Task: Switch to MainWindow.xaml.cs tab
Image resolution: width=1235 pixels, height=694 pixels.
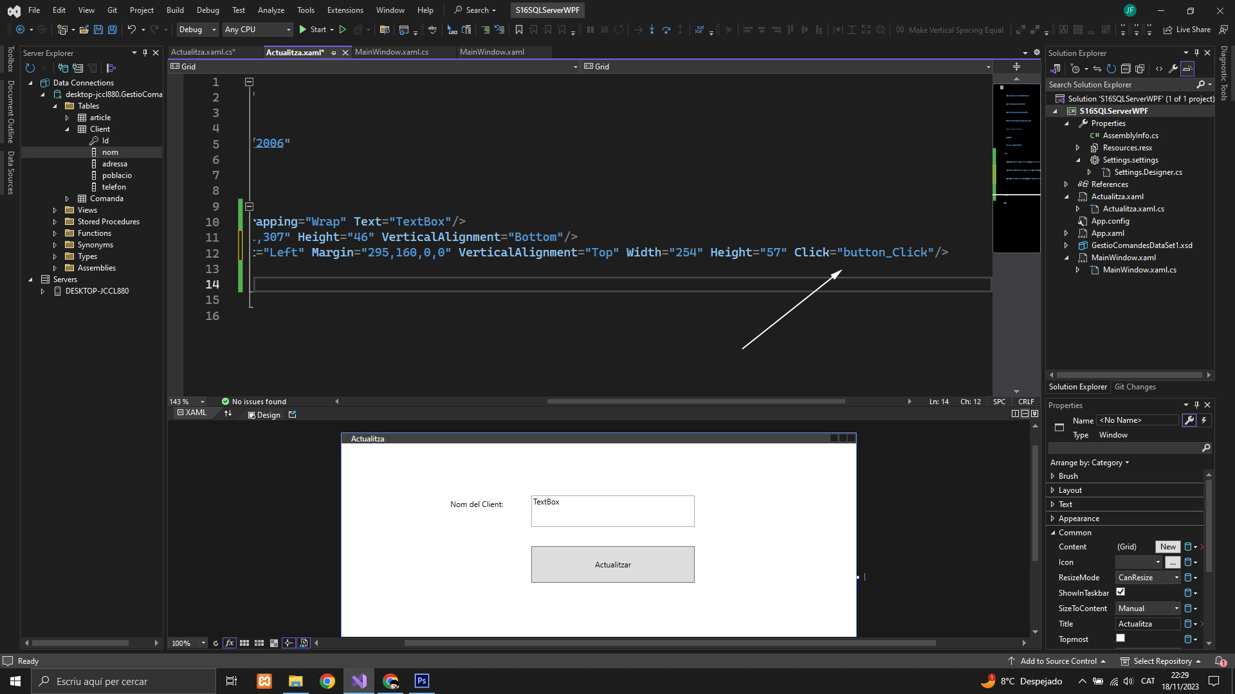Action: pyautogui.click(x=391, y=52)
